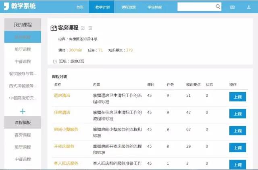258x170 pixels.
Task: Click the 上课 button for 退房清洁
Action: coord(237,97)
